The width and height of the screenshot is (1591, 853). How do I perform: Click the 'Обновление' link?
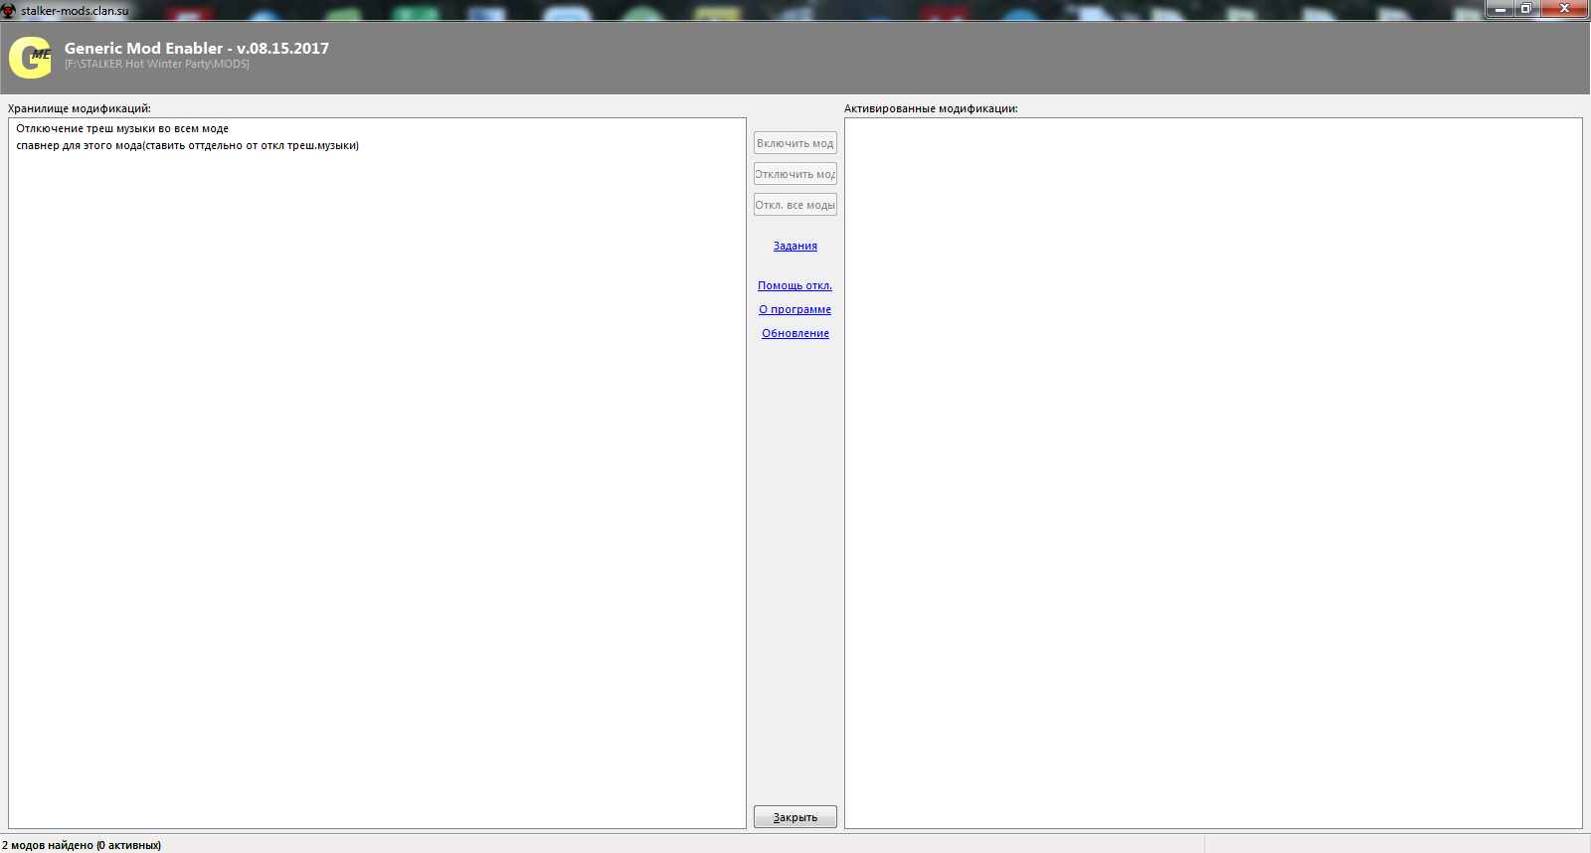click(x=795, y=333)
